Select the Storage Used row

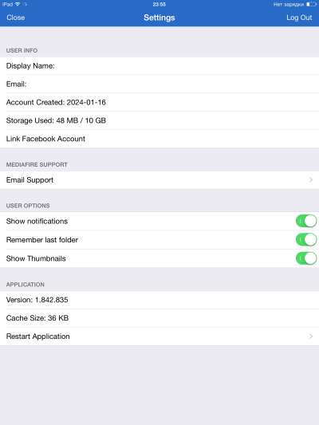[159, 120]
